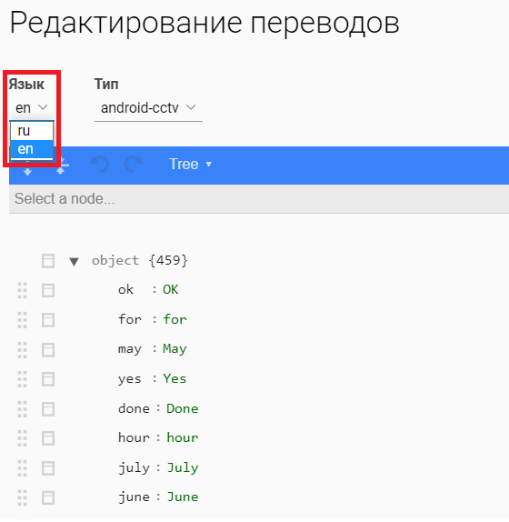The height and width of the screenshot is (522, 509).
Task: Click the Done value field
Action: pyautogui.click(x=183, y=409)
